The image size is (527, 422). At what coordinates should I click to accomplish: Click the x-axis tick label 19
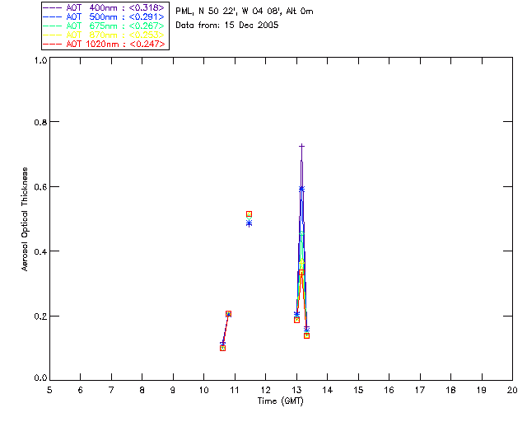pos(482,390)
